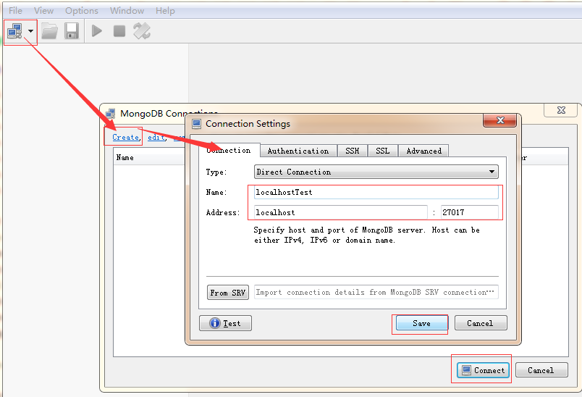Click the "Type:" label
582x397 pixels.
[x=216, y=172]
